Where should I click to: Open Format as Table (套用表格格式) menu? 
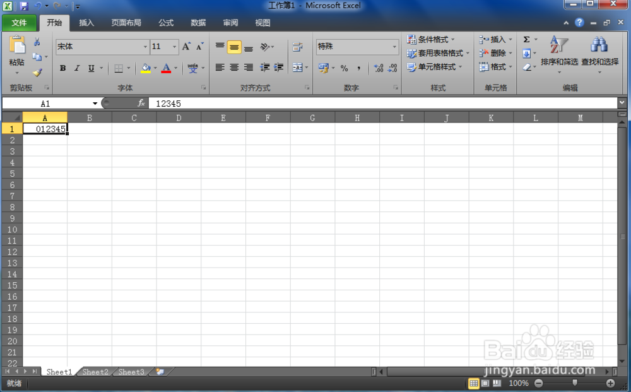[438, 53]
